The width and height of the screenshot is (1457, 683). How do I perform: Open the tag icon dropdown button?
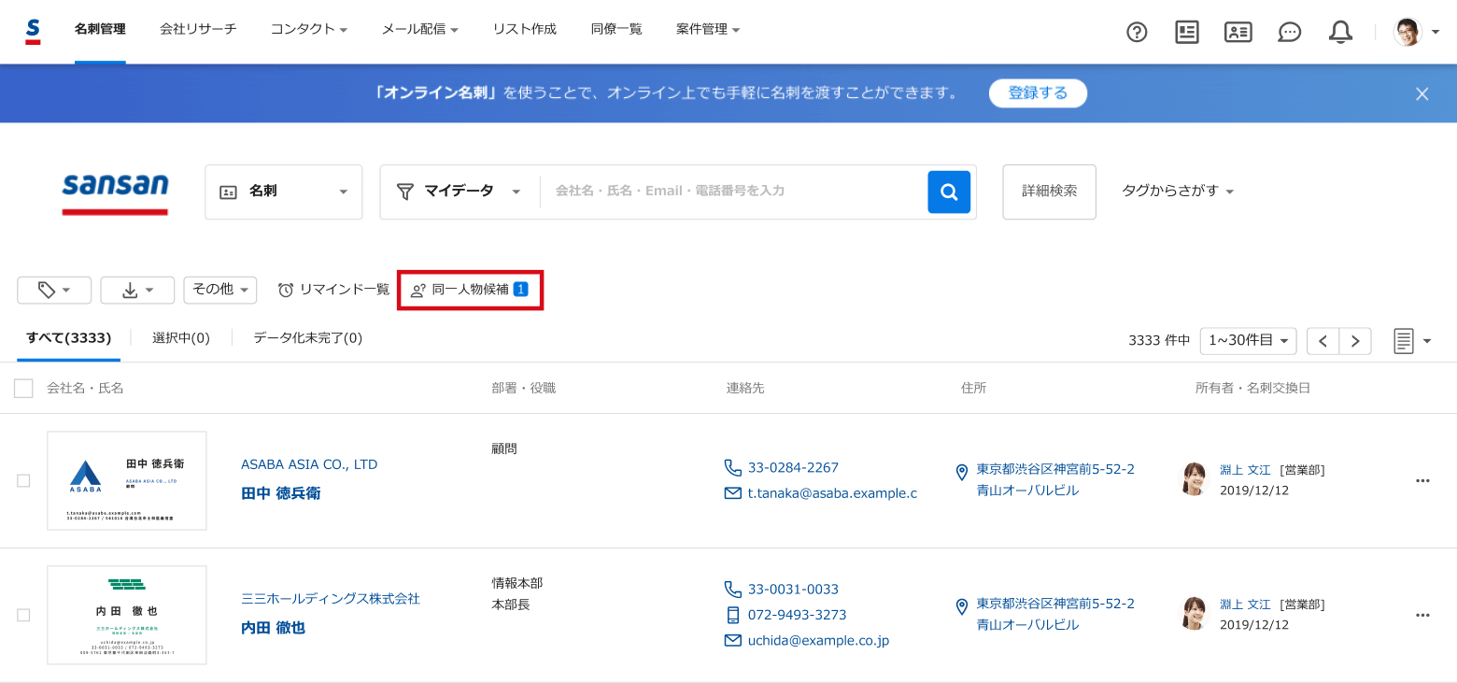[54, 290]
